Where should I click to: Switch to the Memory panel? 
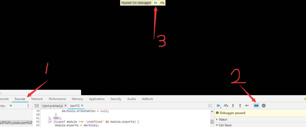pyautogui.click(x=77, y=99)
